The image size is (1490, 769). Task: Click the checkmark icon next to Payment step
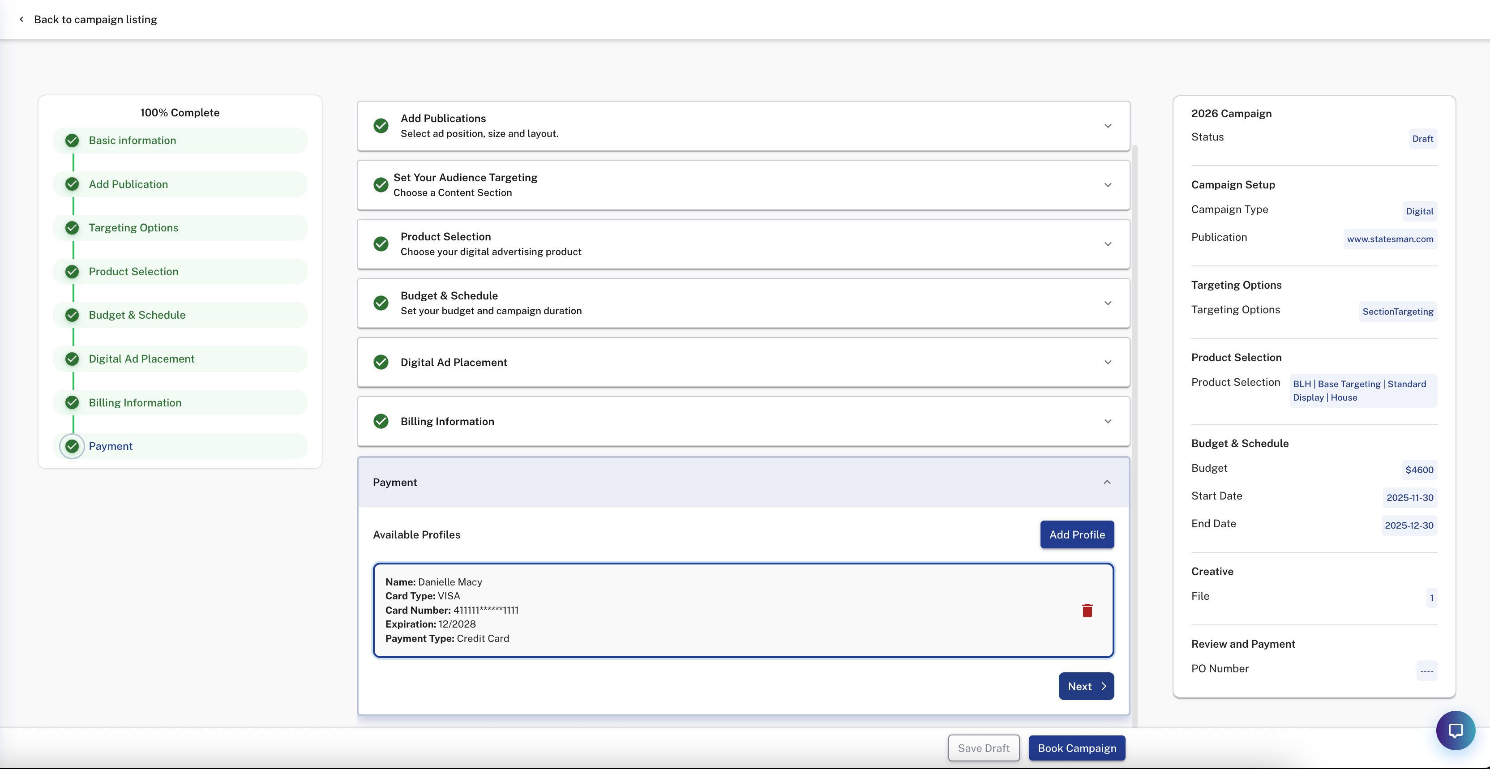coord(72,446)
